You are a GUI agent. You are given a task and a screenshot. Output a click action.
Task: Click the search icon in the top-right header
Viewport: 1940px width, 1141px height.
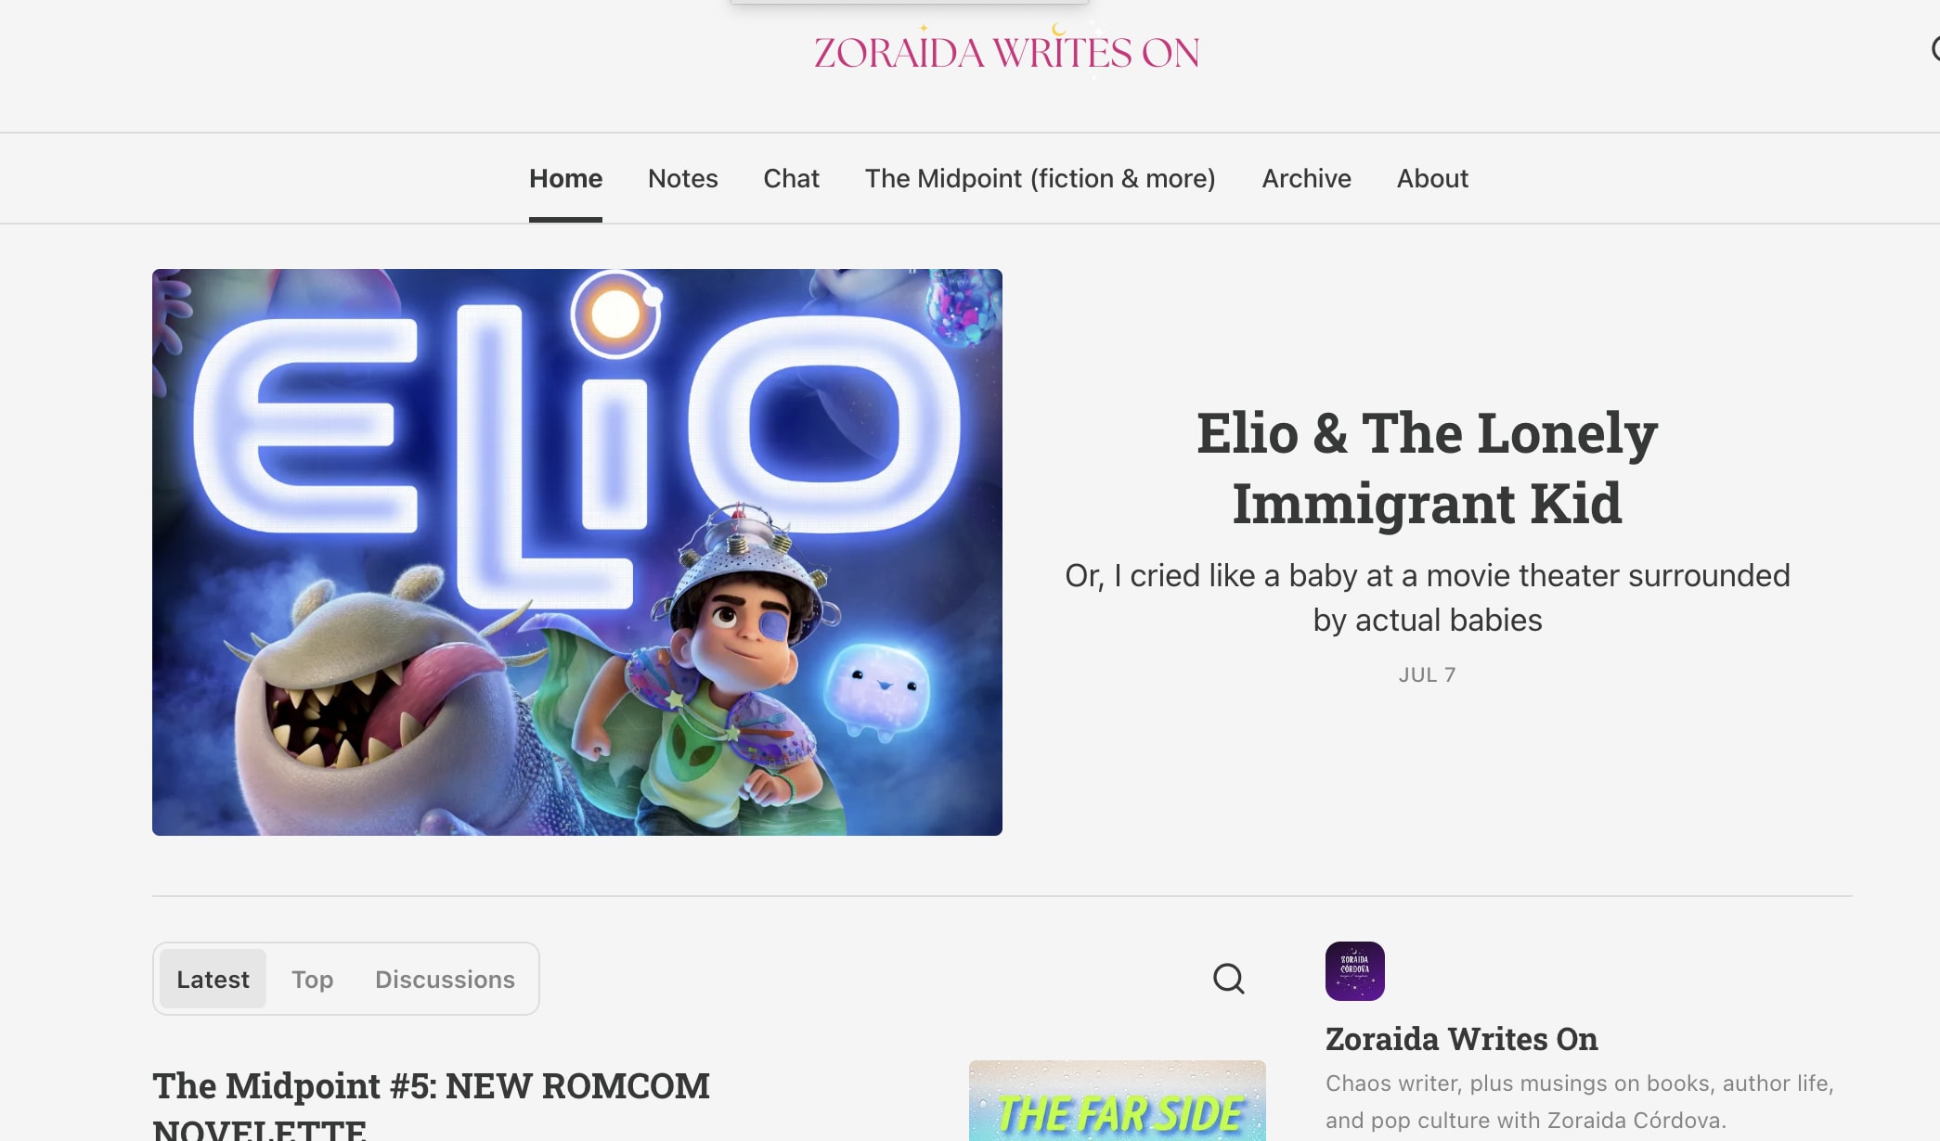click(1934, 48)
